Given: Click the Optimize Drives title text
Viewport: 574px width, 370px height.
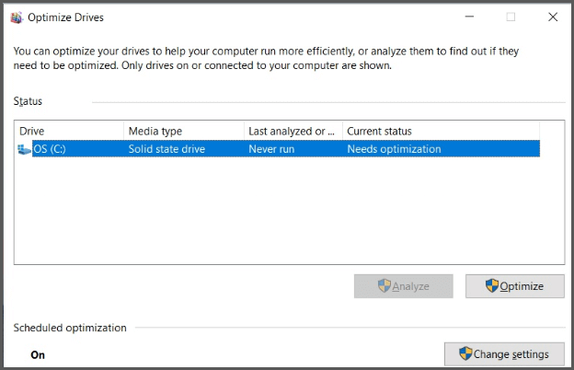Looking at the screenshot, I should click(65, 17).
